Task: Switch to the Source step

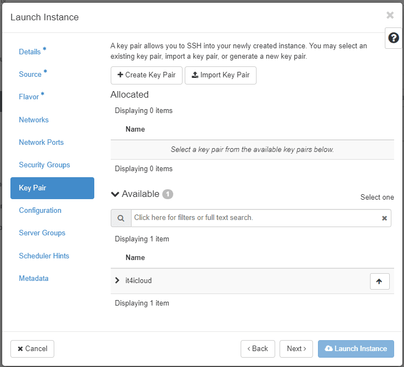Action: pos(30,74)
